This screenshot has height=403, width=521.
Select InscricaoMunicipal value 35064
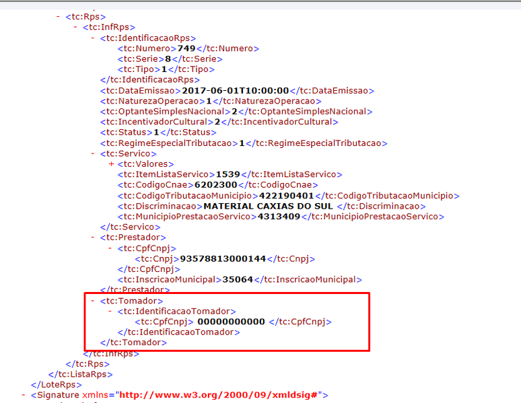[238, 279]
